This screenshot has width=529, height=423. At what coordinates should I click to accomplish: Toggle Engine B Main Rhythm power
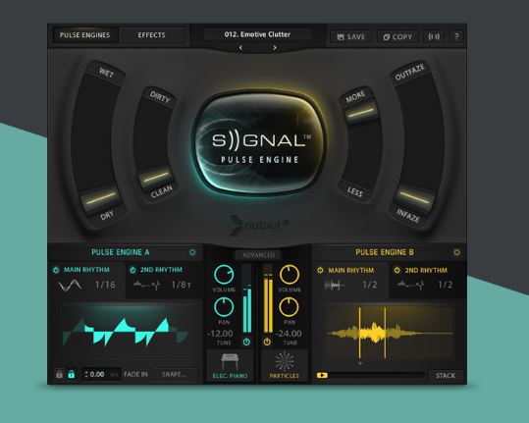[320, 270]
